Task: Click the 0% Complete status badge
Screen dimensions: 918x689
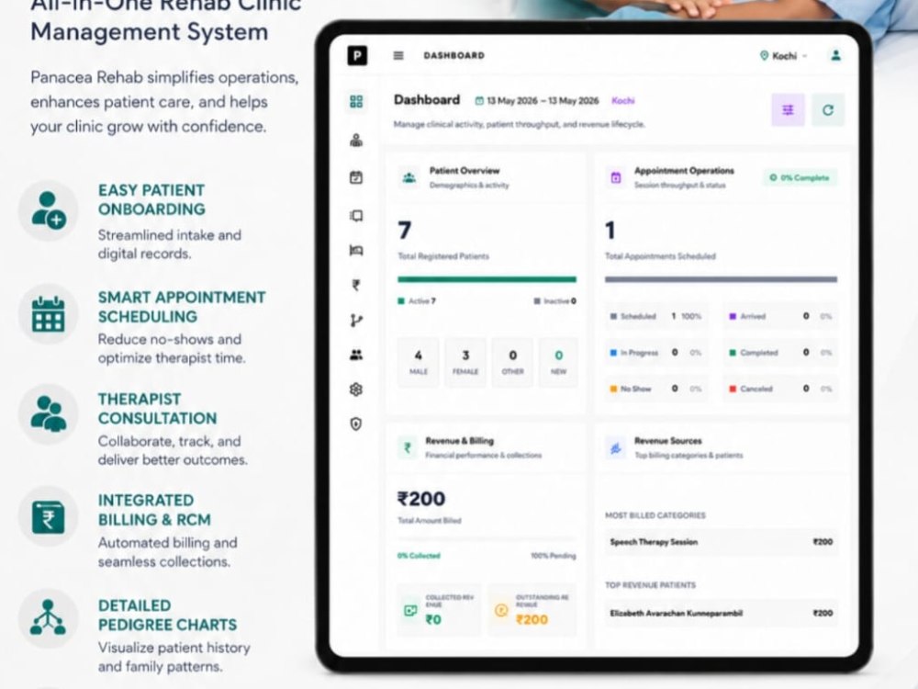Action: click(800, 177)
